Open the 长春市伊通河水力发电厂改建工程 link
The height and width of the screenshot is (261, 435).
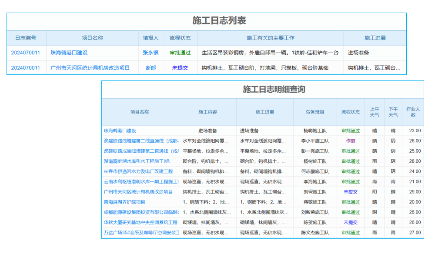click(139, 171)
